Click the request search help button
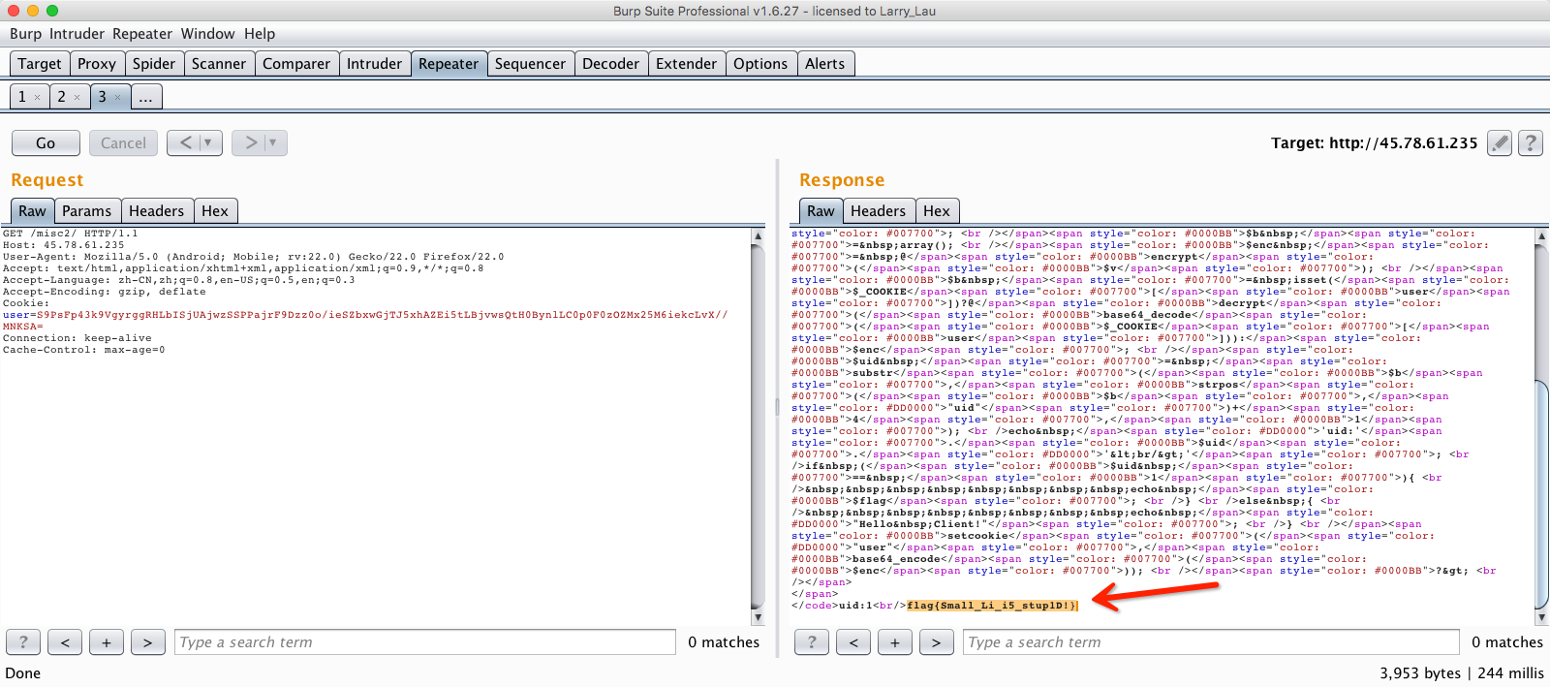The width and height of the screenshot is (1550, 687). (x=23, y=641)
